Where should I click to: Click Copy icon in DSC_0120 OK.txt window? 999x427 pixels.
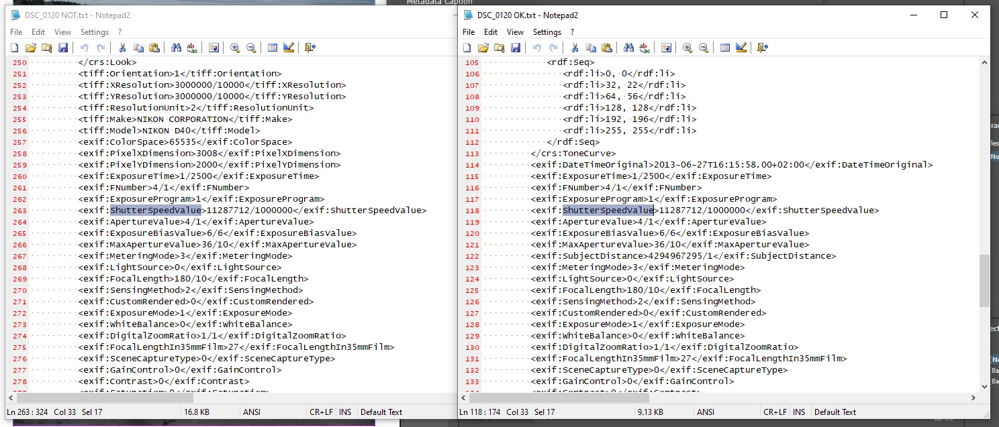tap(591, 48)
